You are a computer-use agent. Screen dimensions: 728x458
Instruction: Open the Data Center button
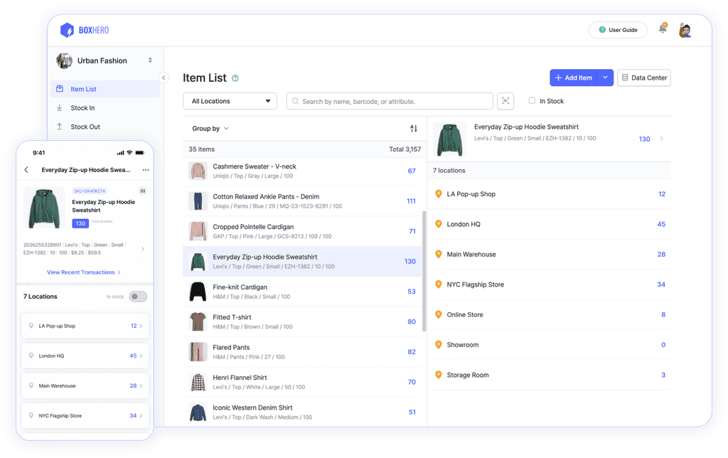(x=644, y=78)
